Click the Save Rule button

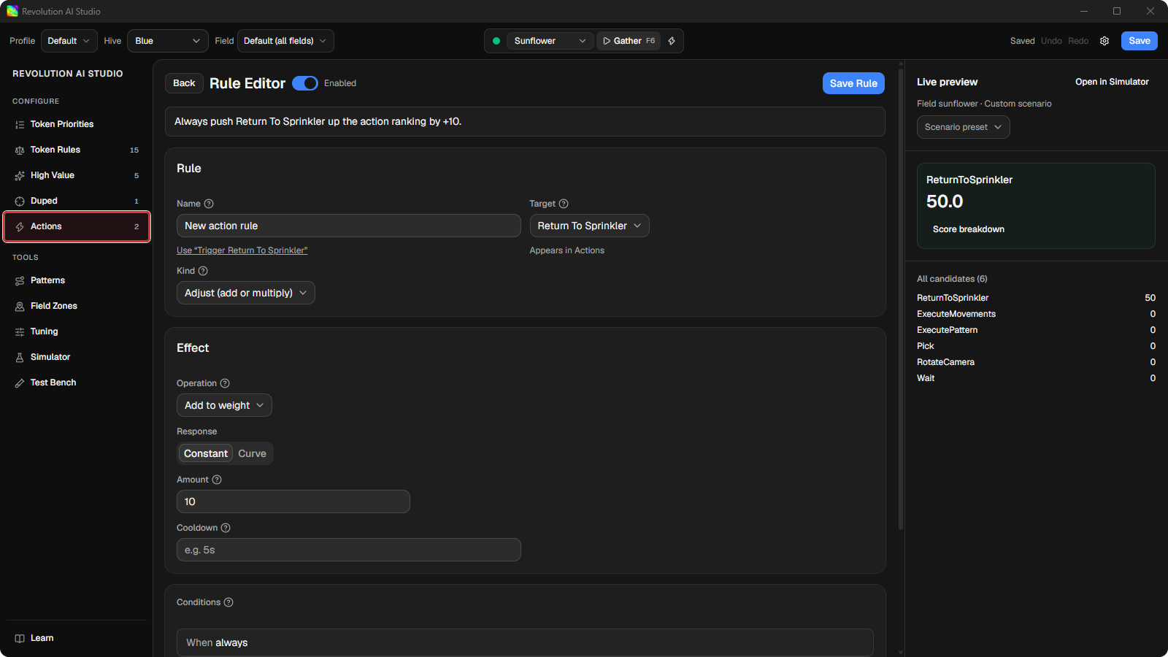tap(853, 83)
